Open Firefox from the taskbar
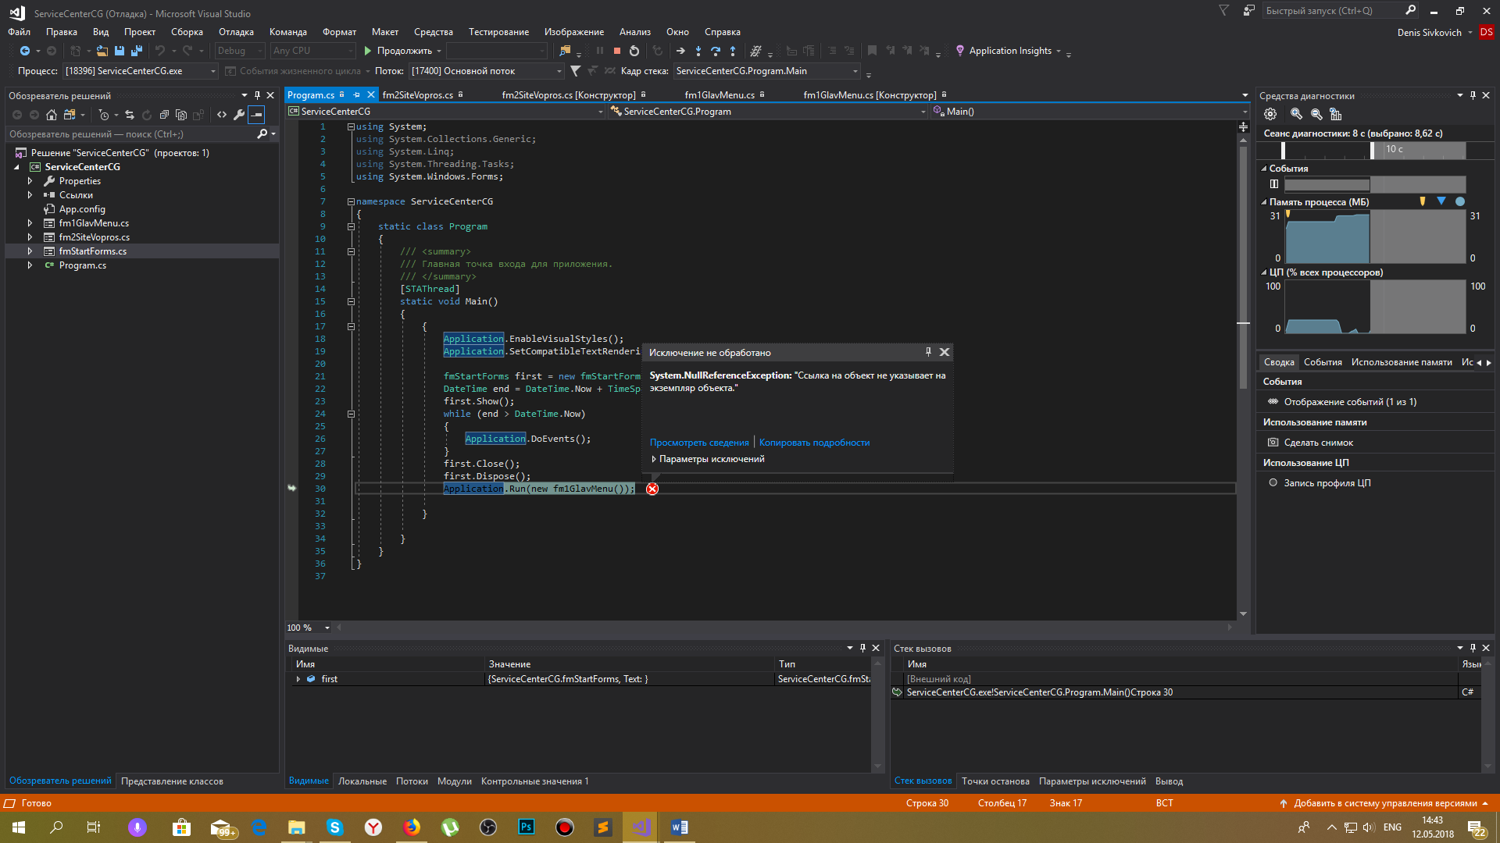 pyautogui.click(x=412, y=827)
